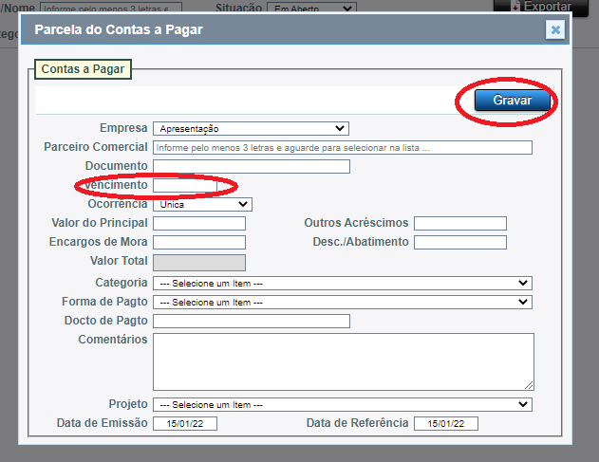Image resolution: width=599 pixels, height=462 pixels.
Task: Click the Parceiro Comercial search field
Action: [x=342, y=148]
